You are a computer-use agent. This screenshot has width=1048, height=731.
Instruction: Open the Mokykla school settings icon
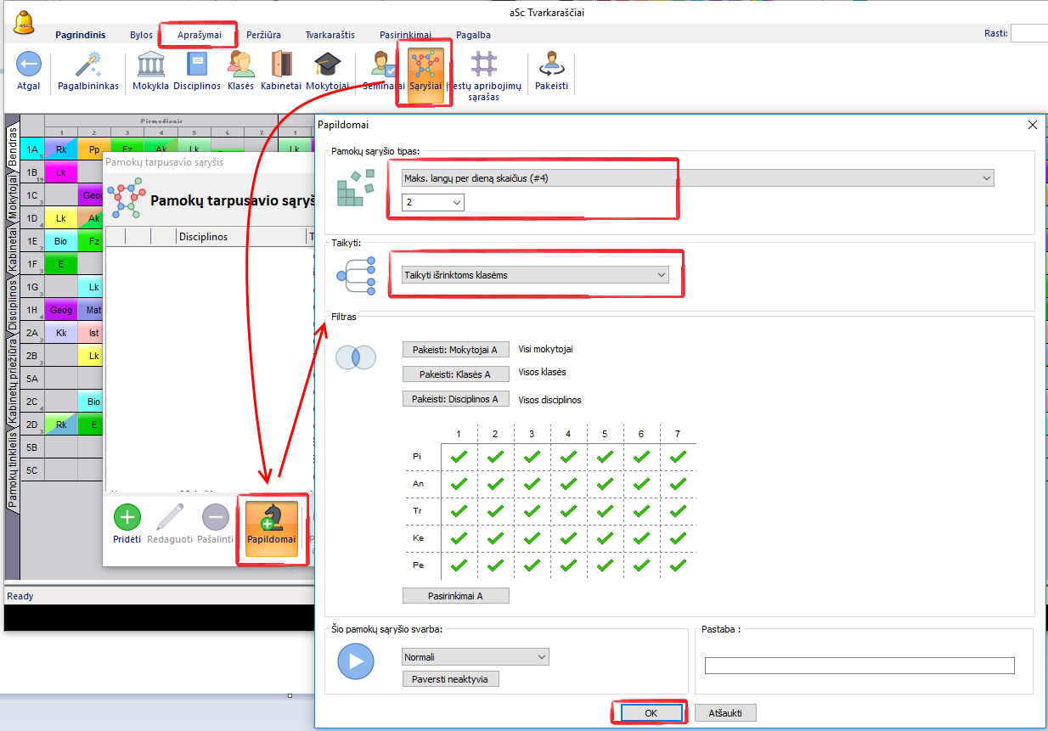click(150, 65)
